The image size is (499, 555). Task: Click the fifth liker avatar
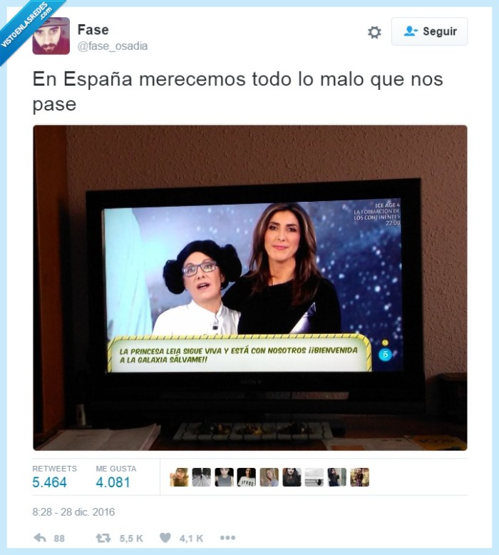pos(269,477)
